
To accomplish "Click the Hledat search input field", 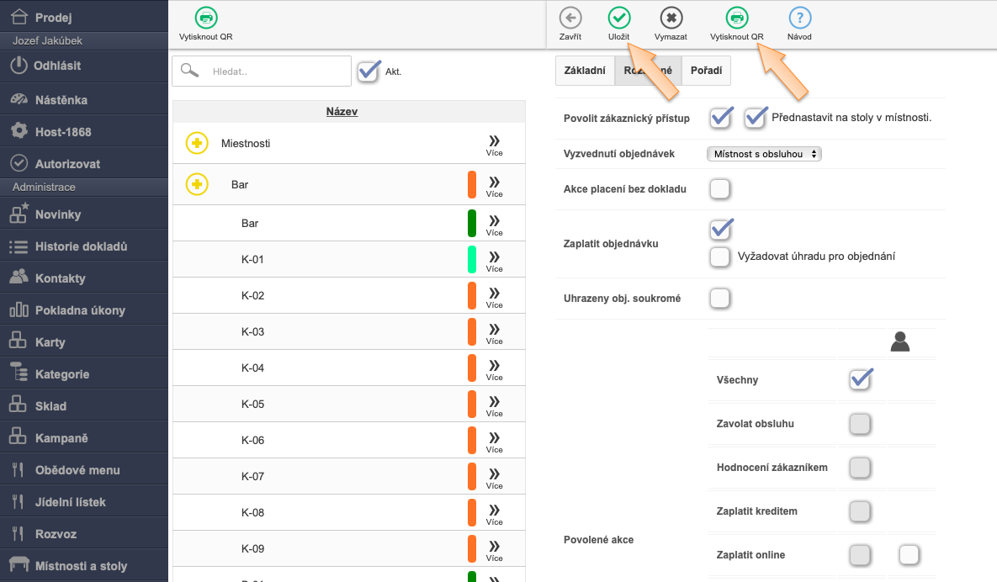I will pos(276,71).
